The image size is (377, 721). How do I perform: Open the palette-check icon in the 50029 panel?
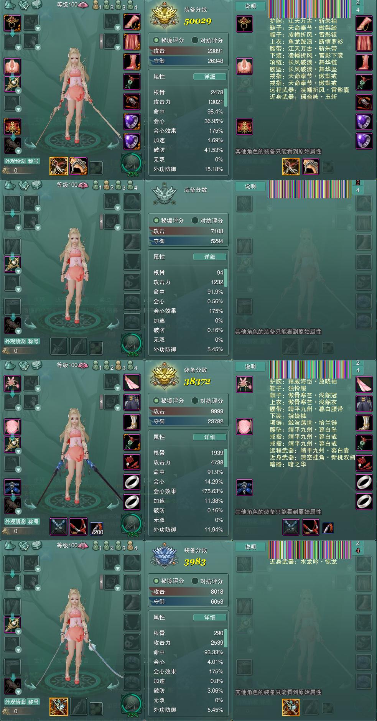[x=24, y=4]
